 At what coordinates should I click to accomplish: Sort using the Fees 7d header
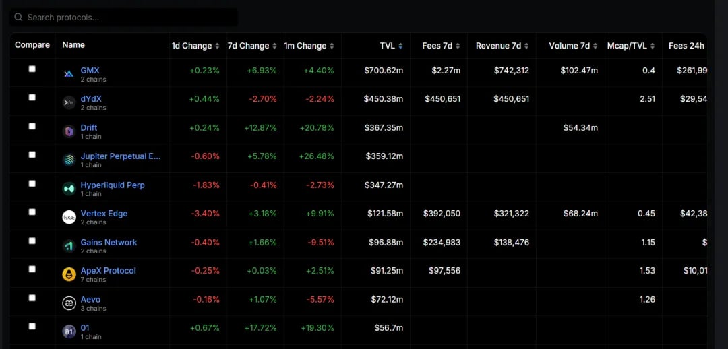point(441,46)
